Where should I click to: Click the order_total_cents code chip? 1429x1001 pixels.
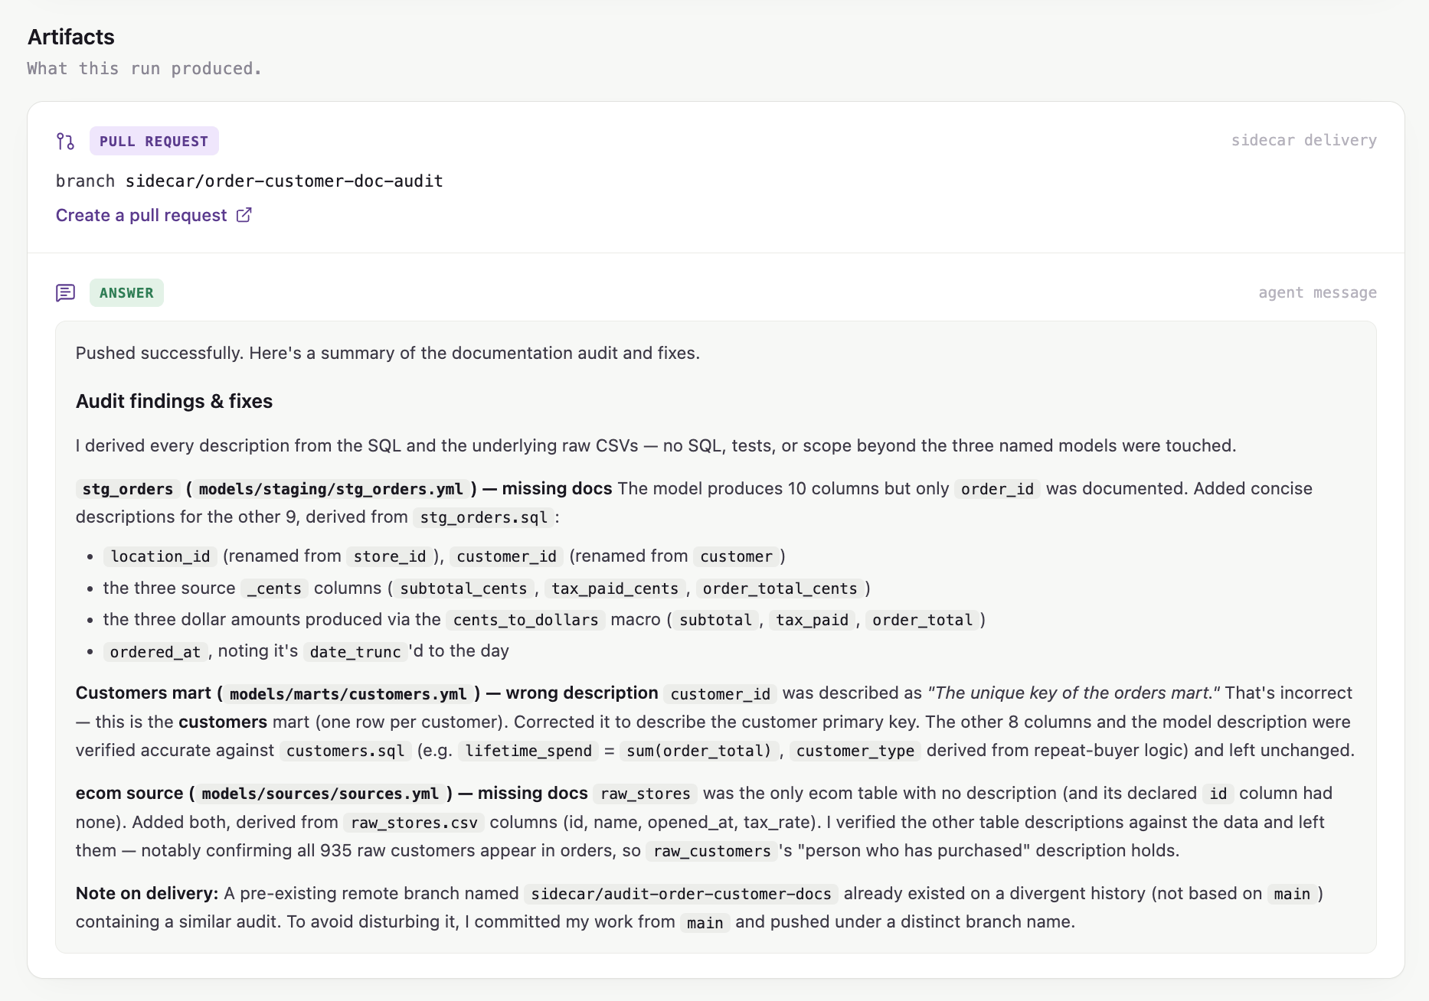coord(780,589)
